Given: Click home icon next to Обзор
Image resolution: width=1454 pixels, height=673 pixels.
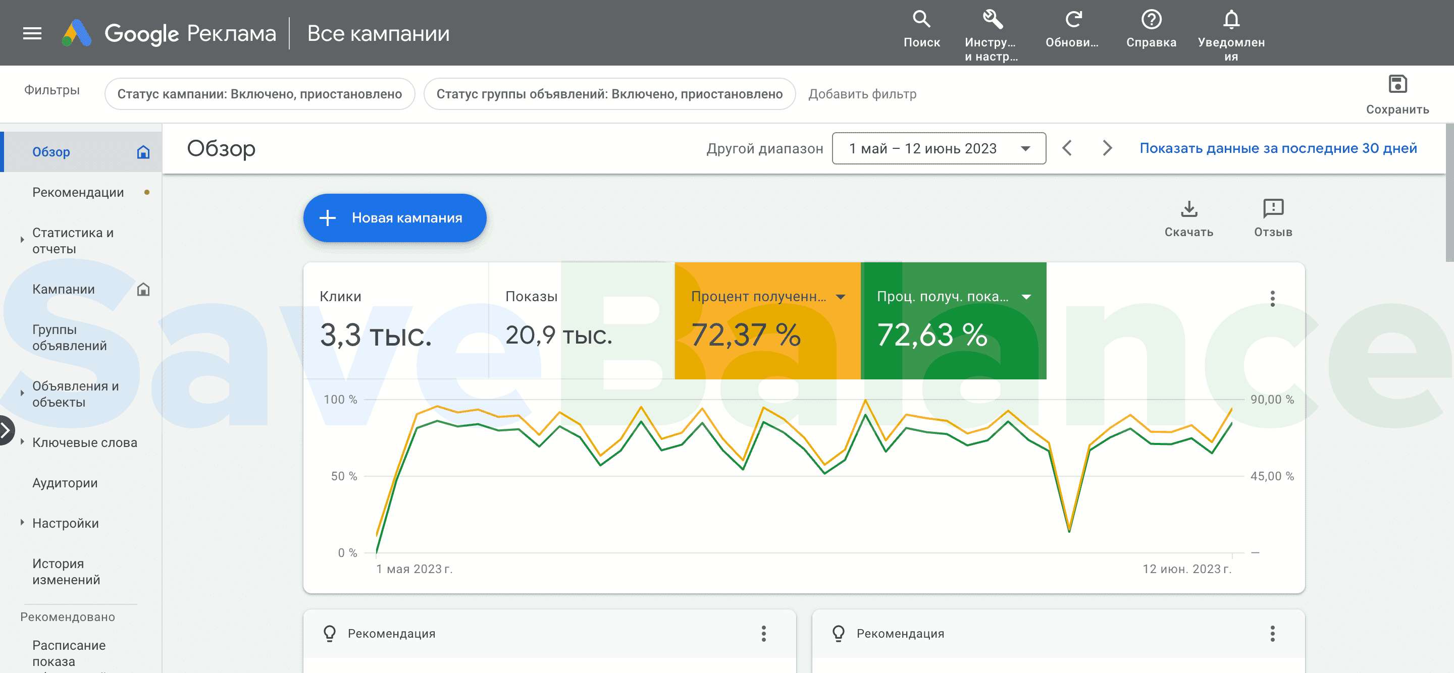Looking at the screenshot, I should coord(143,152).
